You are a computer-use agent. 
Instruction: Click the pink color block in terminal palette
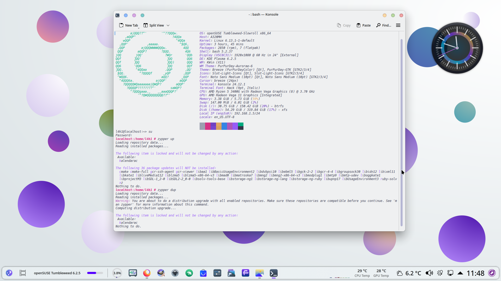point(208,126)
